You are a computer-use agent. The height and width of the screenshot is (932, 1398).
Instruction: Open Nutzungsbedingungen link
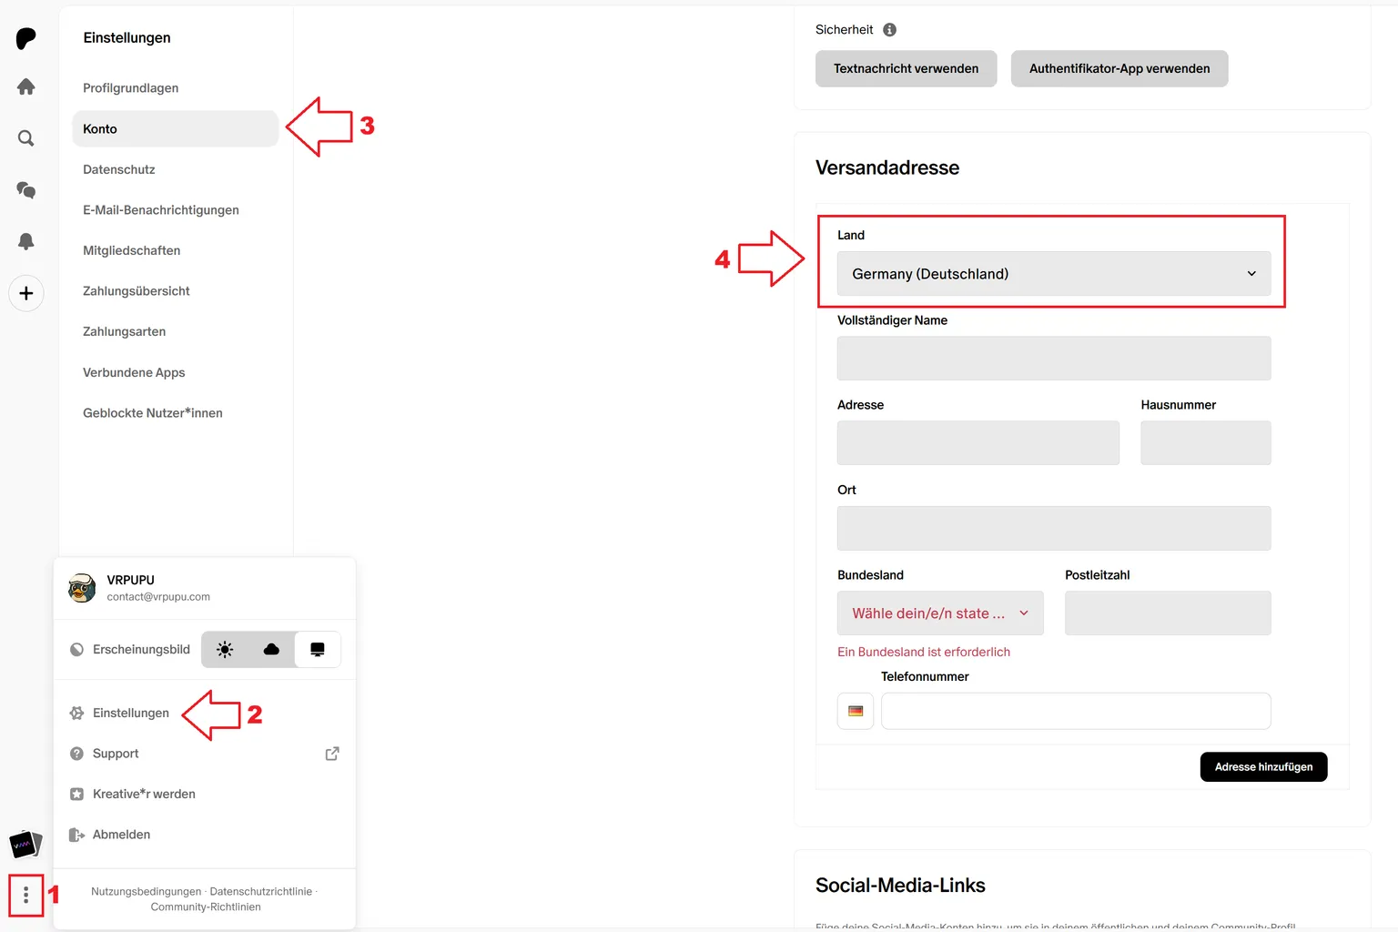click(146, 892)
